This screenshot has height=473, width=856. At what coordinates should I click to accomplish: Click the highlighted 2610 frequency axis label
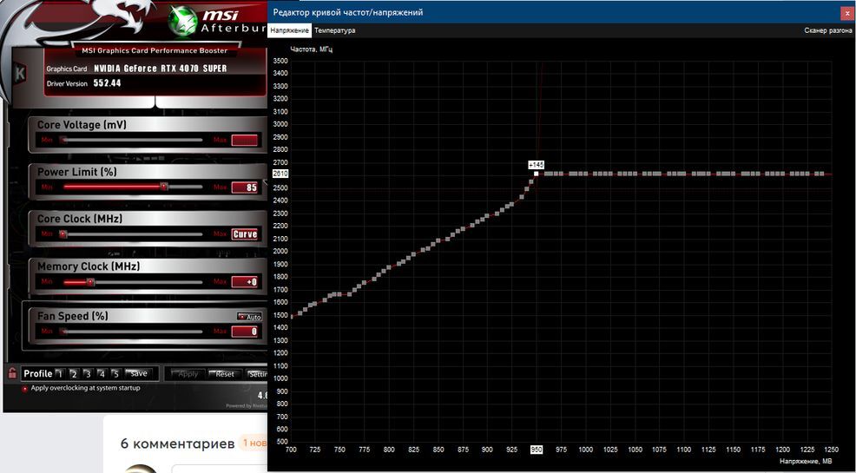point(280,174)
